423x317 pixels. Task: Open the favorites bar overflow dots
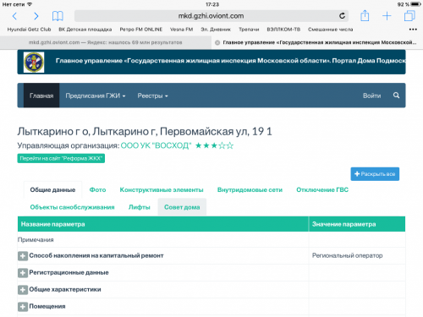tap(413, 30)
